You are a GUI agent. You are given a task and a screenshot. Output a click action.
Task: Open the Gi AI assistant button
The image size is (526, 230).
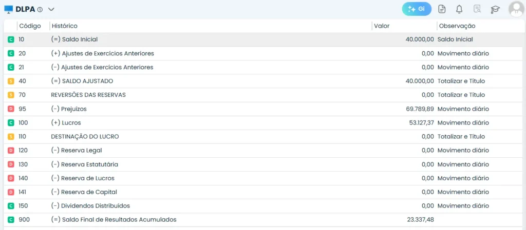point(417,9)
